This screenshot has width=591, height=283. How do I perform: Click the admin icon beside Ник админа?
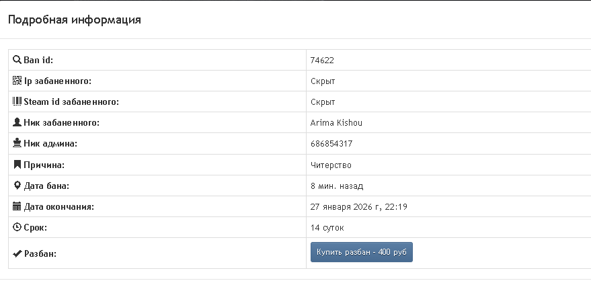pos(17,143)
